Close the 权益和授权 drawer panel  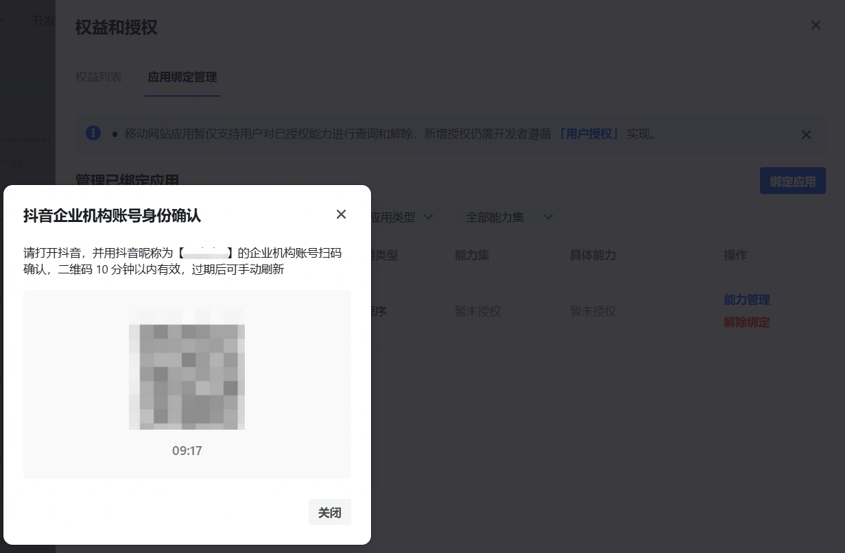[x=816, y=25]
